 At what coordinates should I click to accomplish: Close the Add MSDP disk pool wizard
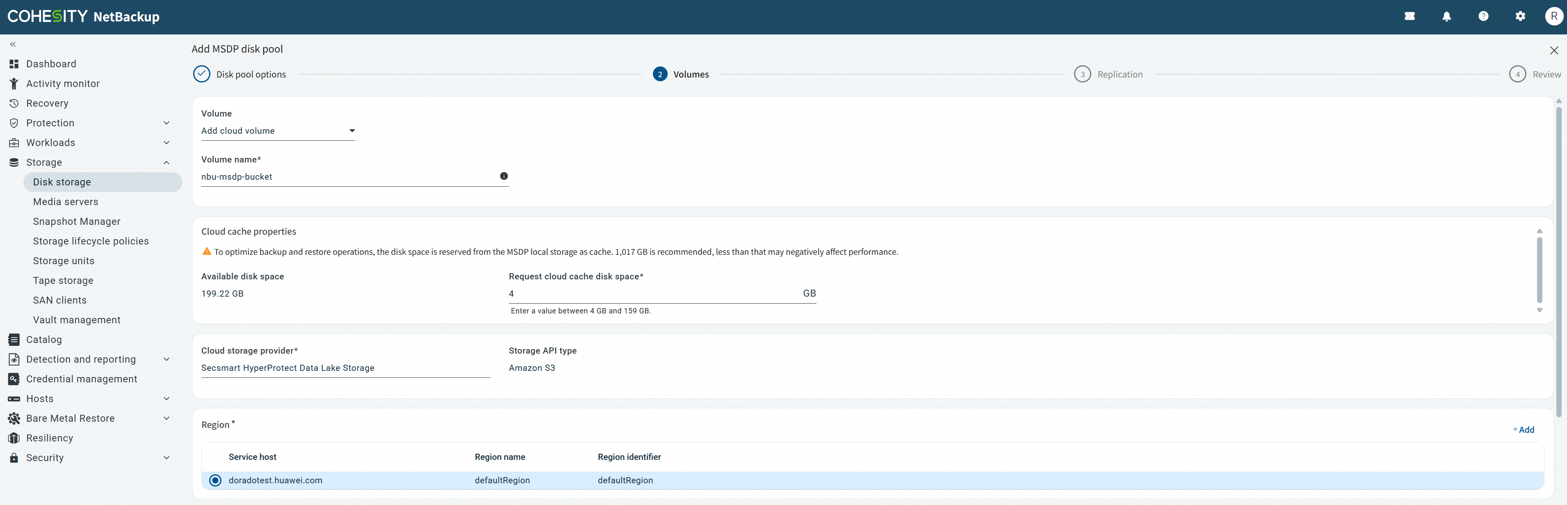point(1553,50)
